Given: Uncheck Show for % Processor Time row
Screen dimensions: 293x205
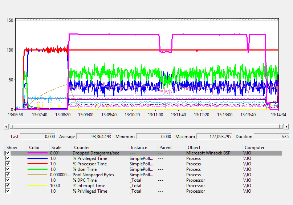Looking at the screenshot, I should [8, 164].
